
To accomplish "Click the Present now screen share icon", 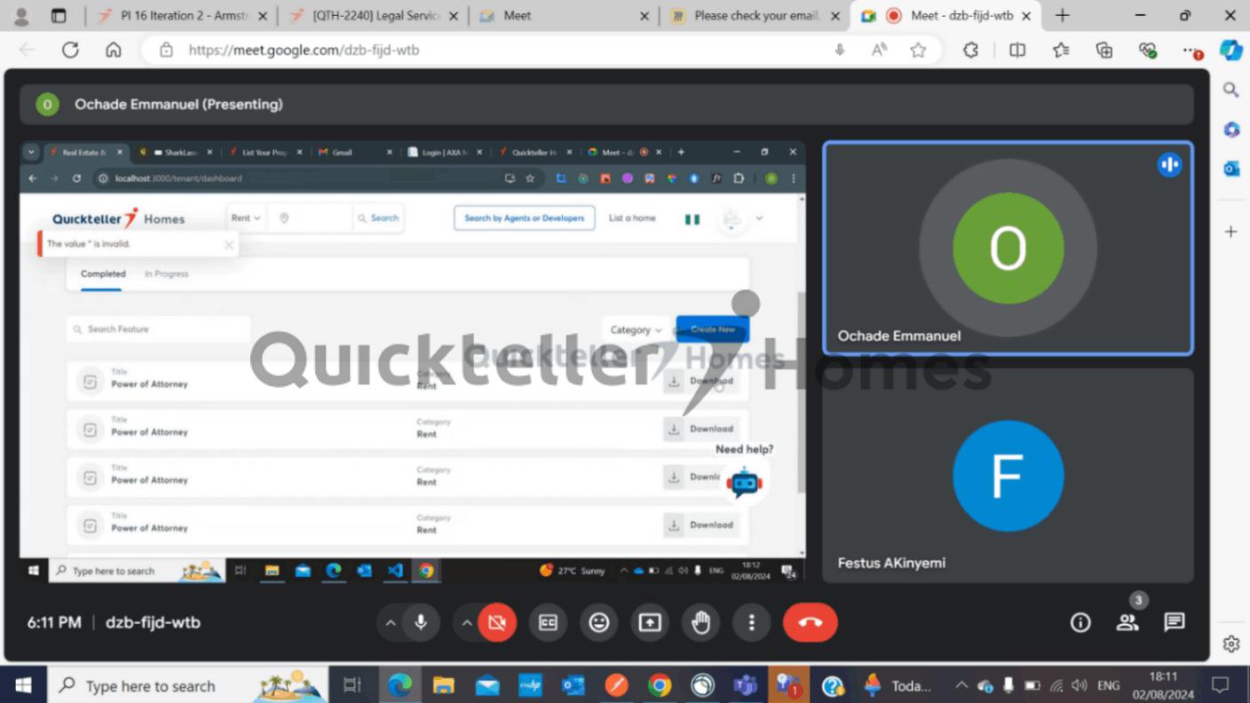I will (650, 623).
